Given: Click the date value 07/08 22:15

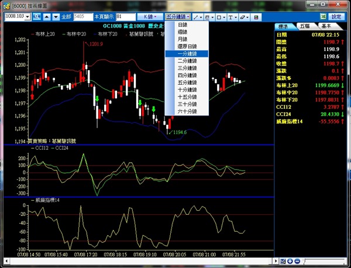Looking at the screenshot, I should pyautogui.click(x=325, y=35).
